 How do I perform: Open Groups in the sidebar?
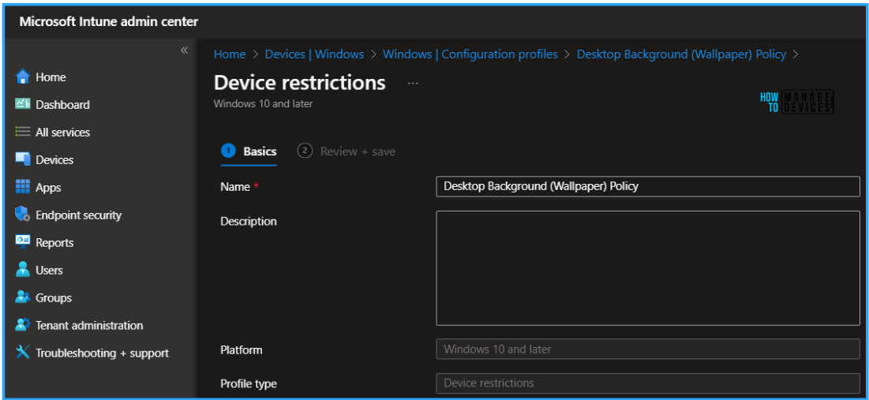coord(54,298)
